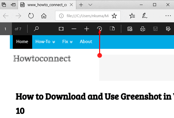Print the PDF document
Screen dimensions: 174x118
coord(143,29)
